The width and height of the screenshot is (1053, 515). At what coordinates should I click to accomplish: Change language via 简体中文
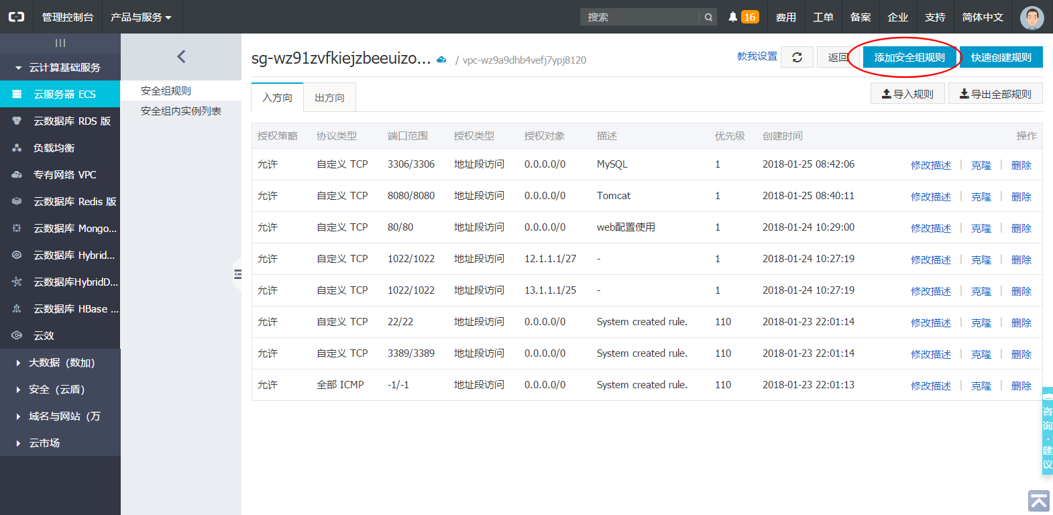983,17
